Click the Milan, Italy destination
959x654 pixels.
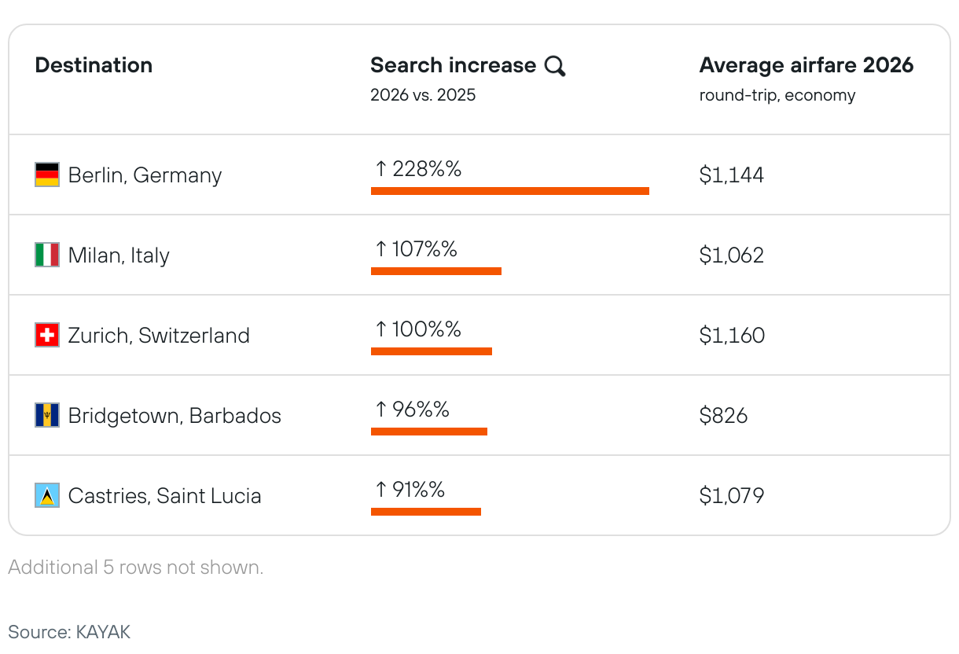[119, 255]
